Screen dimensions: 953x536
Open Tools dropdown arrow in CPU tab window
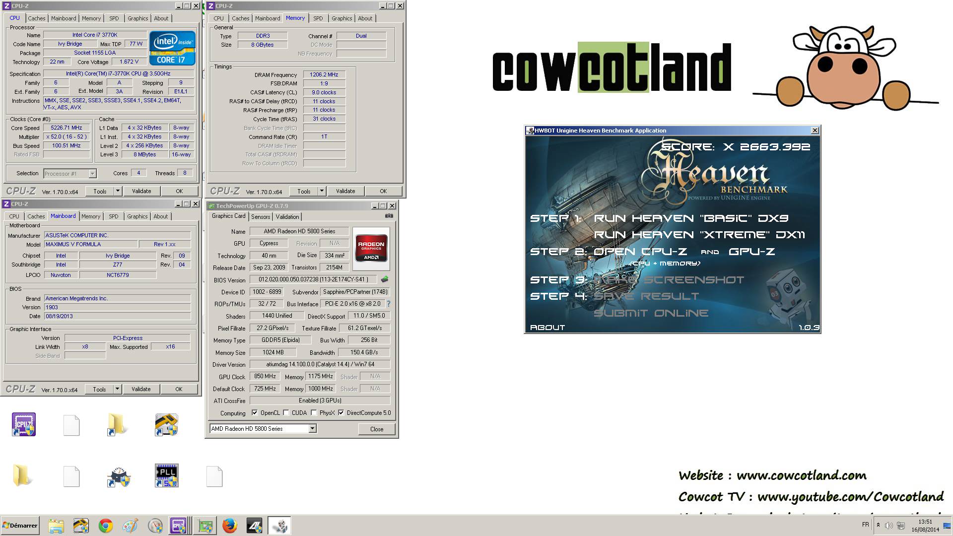[x=118, y=191]
